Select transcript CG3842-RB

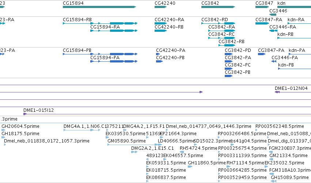[227, 45]
